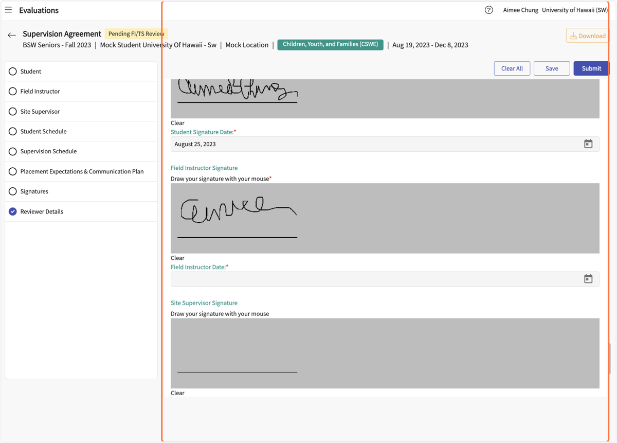Click the Download icon in the header
The height and width of the screenshot is (443, 617).
tap(573, 36)
